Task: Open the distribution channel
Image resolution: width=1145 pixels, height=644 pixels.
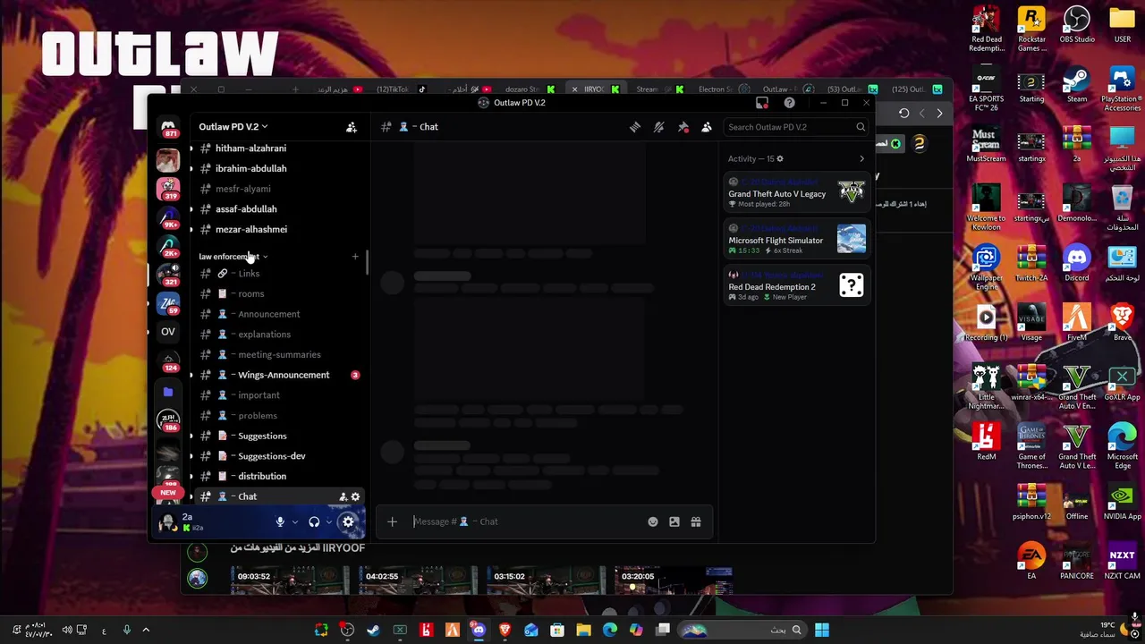Action: coord(277,477)
